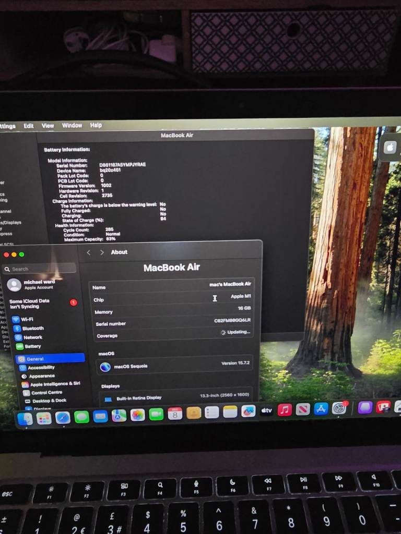The width and height of the screenshot is (401, 534).
Task: Click Firmware Version 1002 value
Action: 106,186
